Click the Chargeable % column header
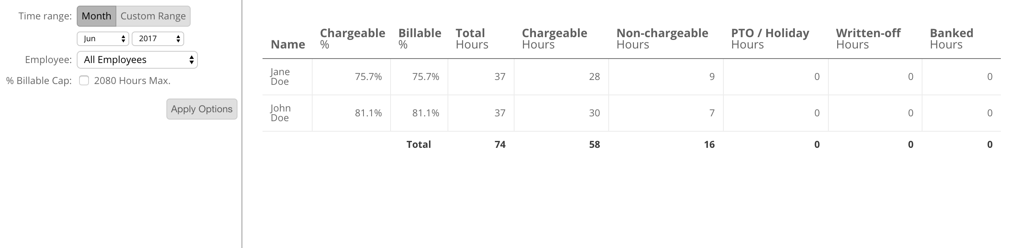This screenshot has width=1017, height=248. (353, 39)
